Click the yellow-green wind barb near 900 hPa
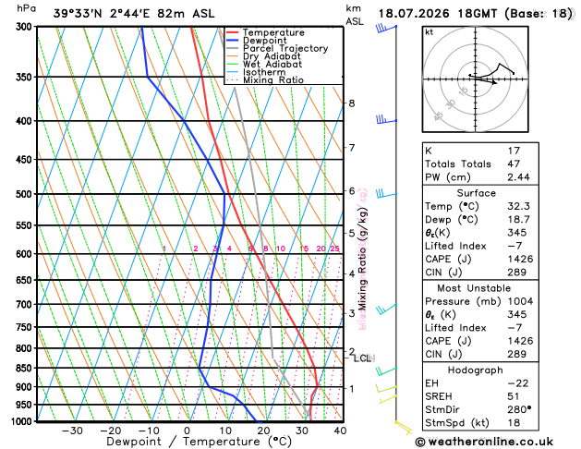Screen dimensions: 581x449 coord(386,388)
